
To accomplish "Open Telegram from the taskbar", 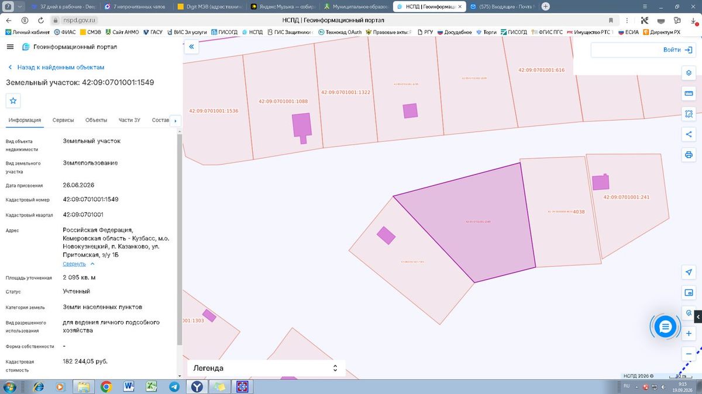I will (x=174, y=386).
